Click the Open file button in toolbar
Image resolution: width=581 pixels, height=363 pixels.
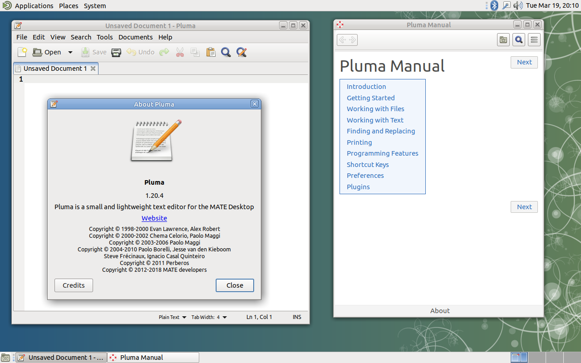47,52
